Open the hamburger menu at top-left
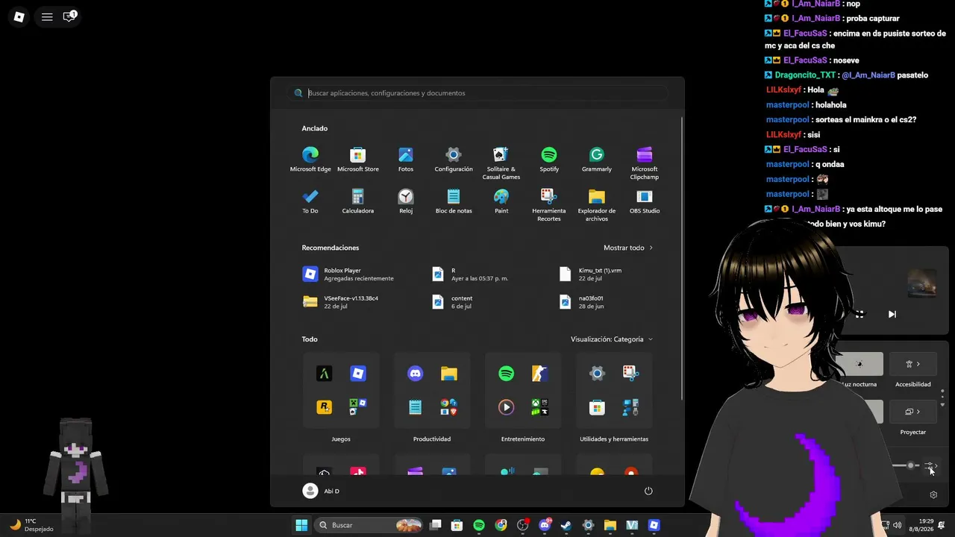The image size is (955, 537). point(47,16)
